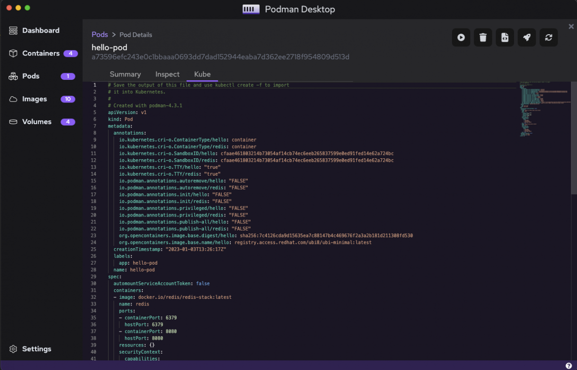Select the Kube tab
The width and height of the screenshot is (577, 370).
(x=201, y=74)
